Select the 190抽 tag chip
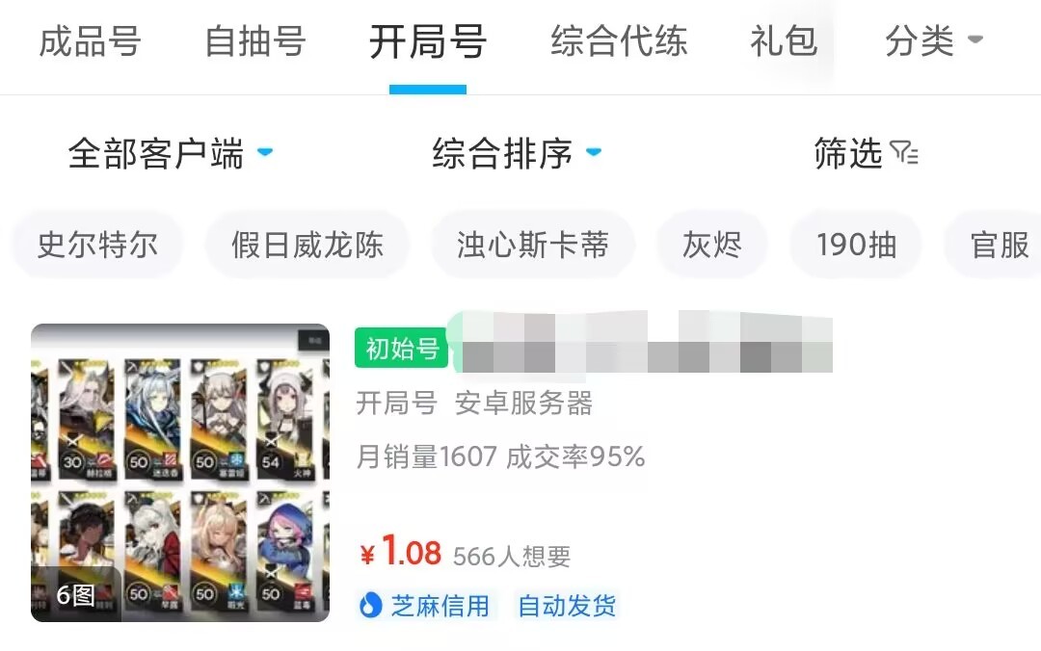 click(x=856, y=245)
